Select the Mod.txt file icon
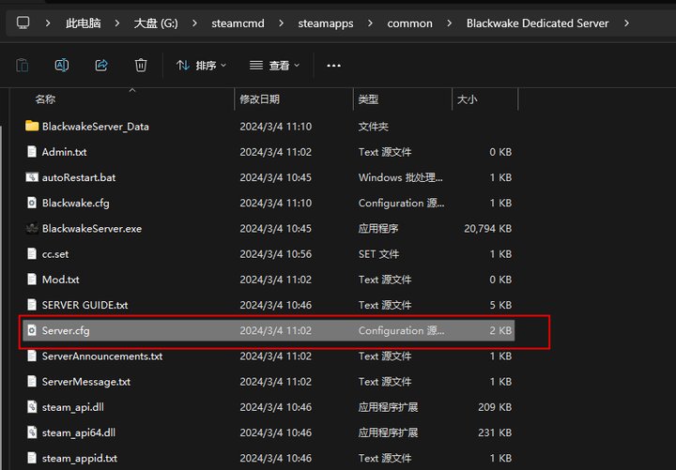676x470 pixels. [32, 280]
